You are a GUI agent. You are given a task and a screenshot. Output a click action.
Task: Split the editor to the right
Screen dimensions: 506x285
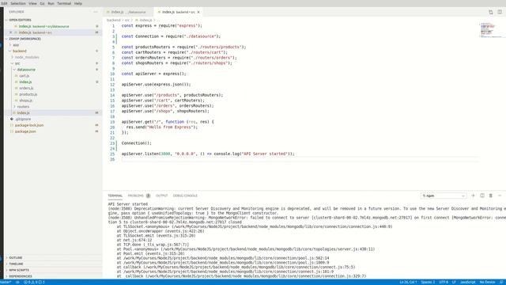(500, 12)
